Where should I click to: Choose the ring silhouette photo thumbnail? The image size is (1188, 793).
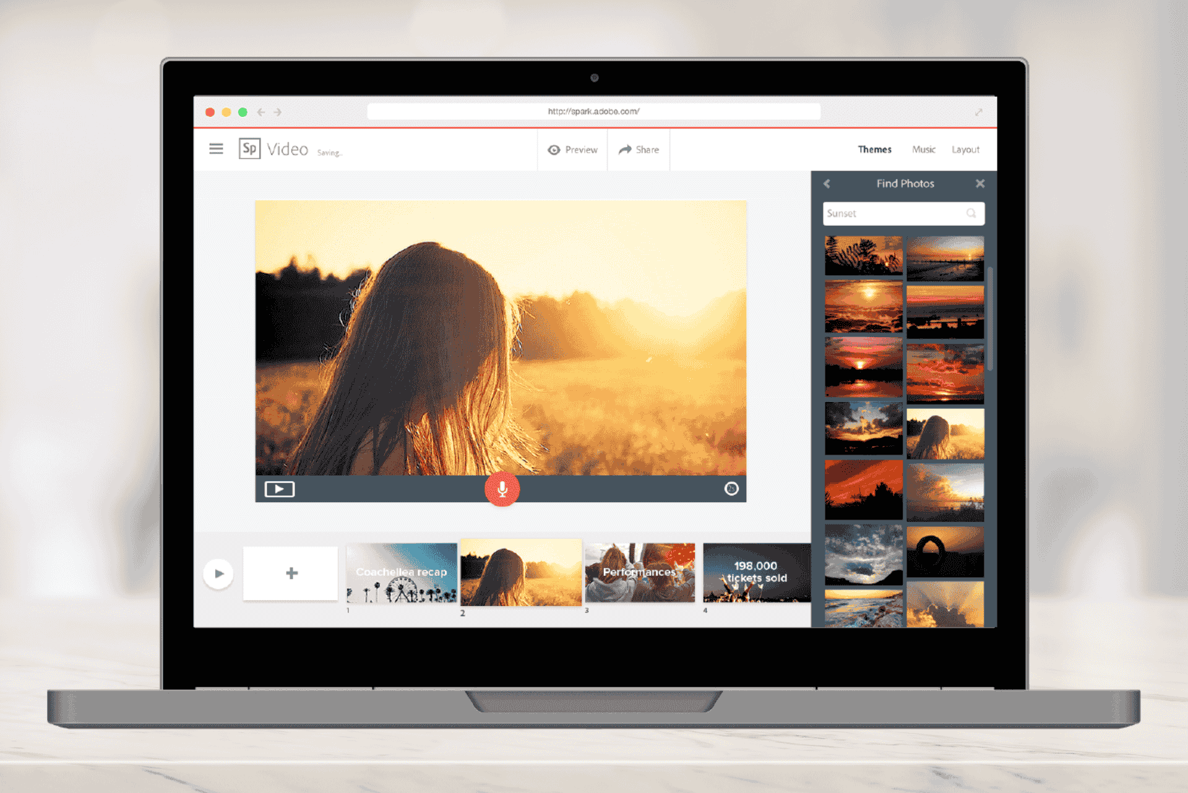(945, 552)
